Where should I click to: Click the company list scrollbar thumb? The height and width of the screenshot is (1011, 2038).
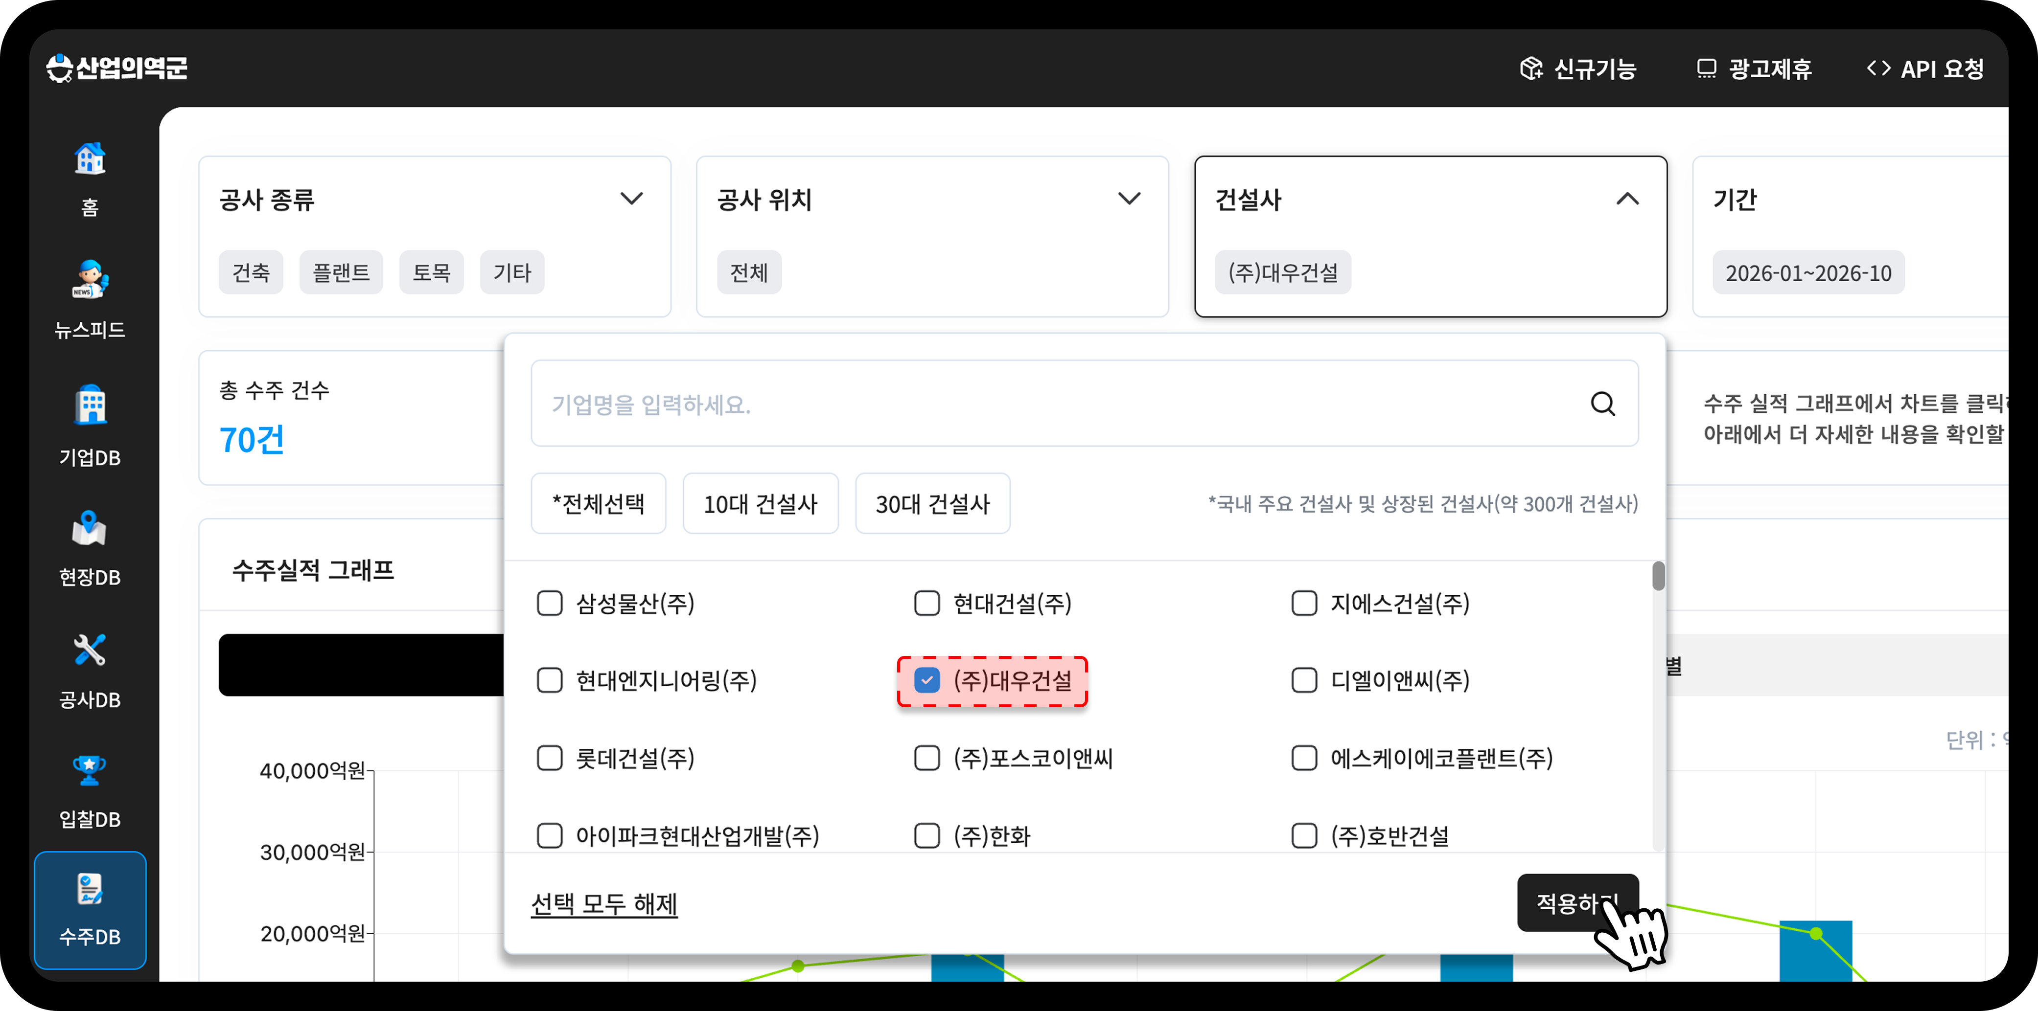[x=1658, y=576]
